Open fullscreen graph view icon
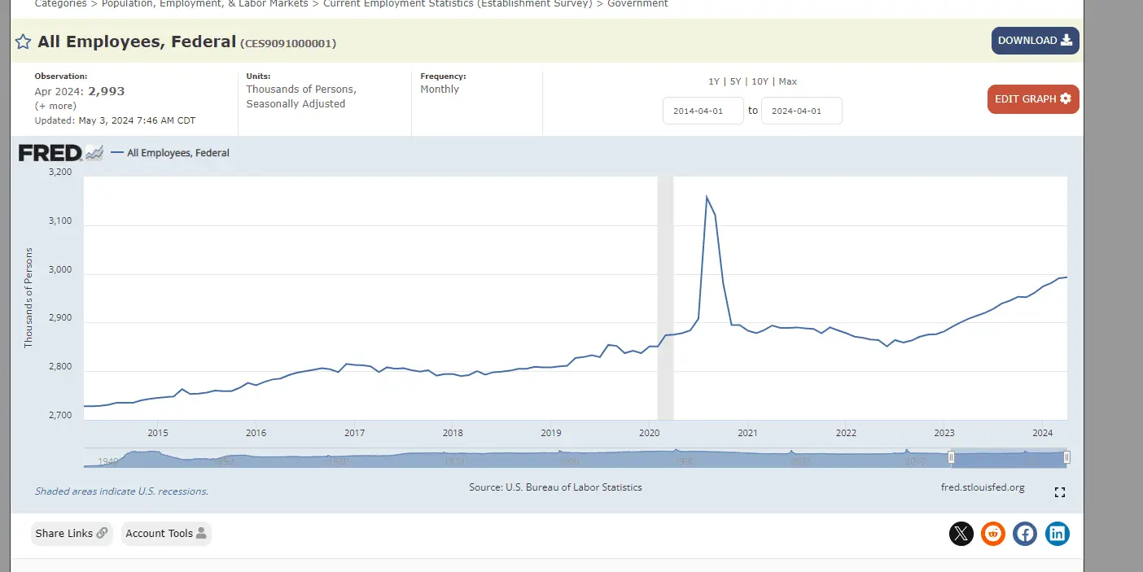The image size is (1143, 572). point(1059,492)
